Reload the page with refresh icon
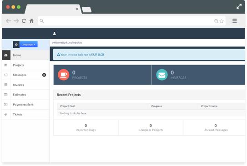The image size is (247, 166). (24, 21)
